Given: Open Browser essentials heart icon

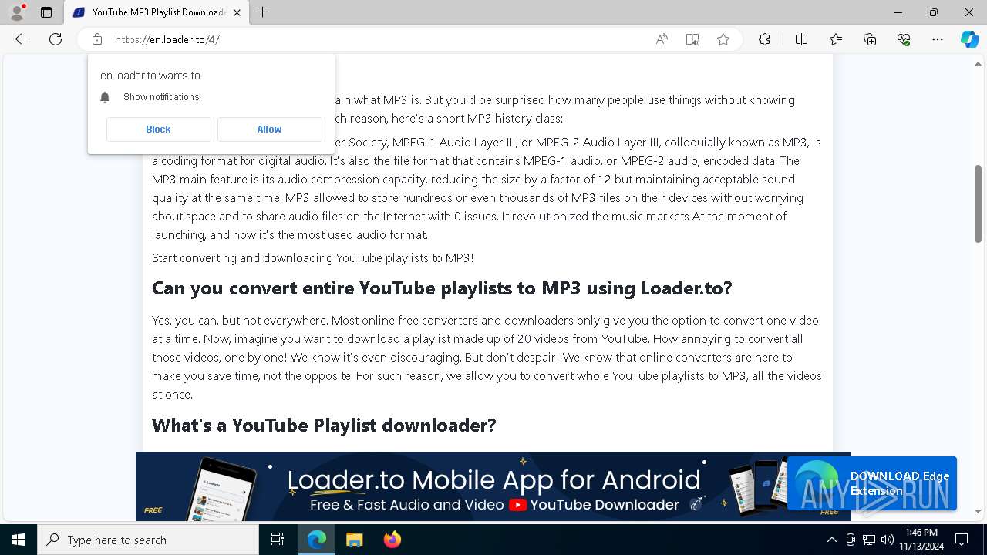Looking at the screenshot, I should 904,39.
